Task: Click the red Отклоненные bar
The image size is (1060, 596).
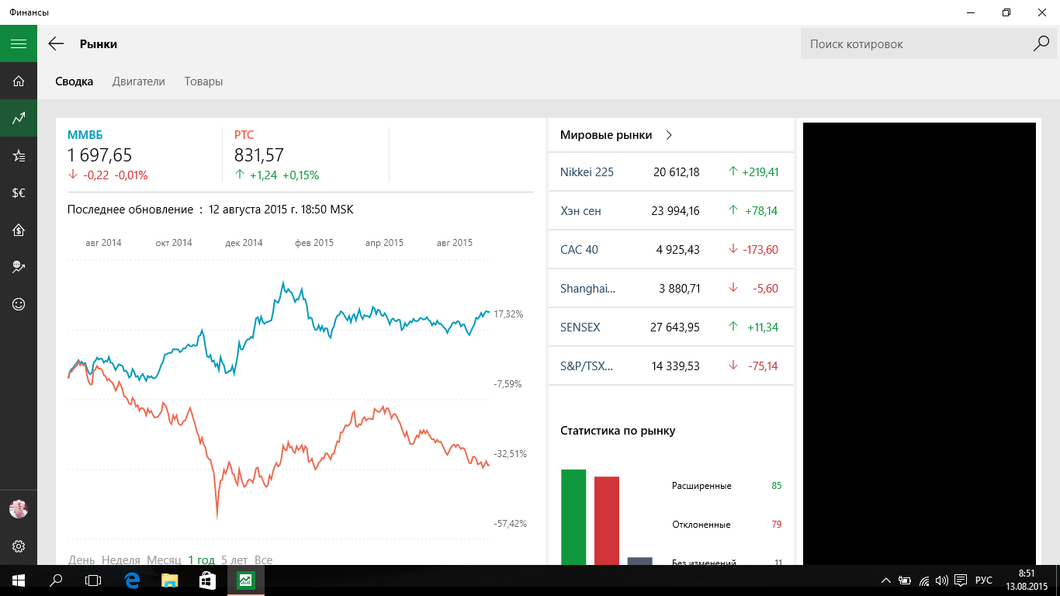Action: (x=607, y=521)
